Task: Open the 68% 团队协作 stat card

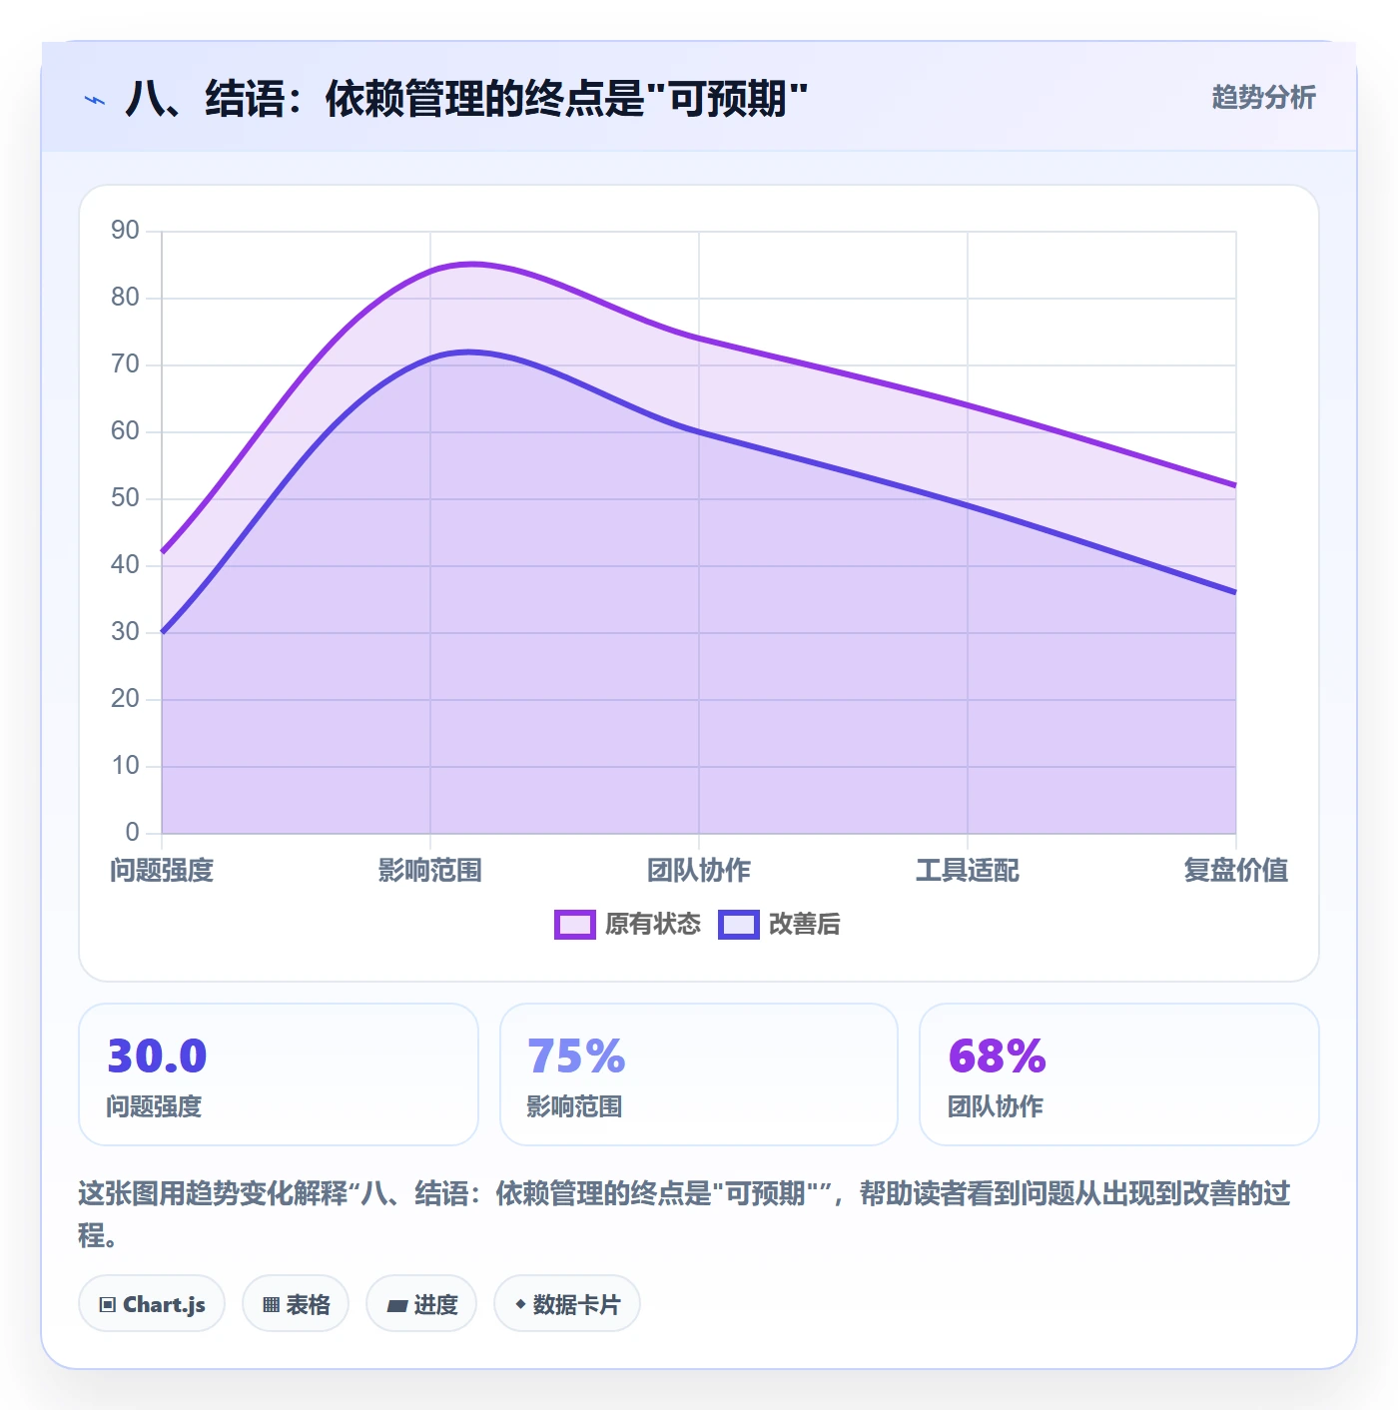Action: click(x=1119, y=1074)
